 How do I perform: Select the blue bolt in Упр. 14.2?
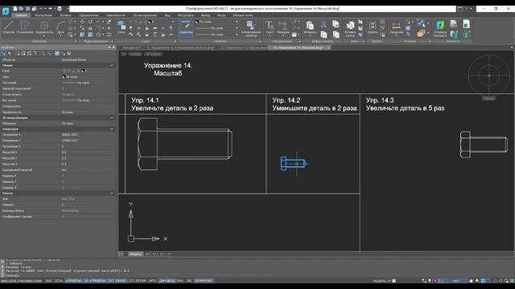coord(293,163)
